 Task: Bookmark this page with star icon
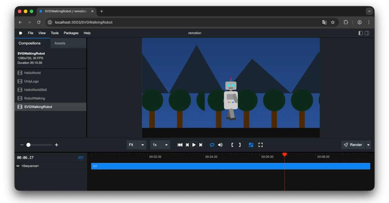(x=333, y=22)
